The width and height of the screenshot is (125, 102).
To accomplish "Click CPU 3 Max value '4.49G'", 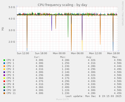I will (x=118, y=69).
